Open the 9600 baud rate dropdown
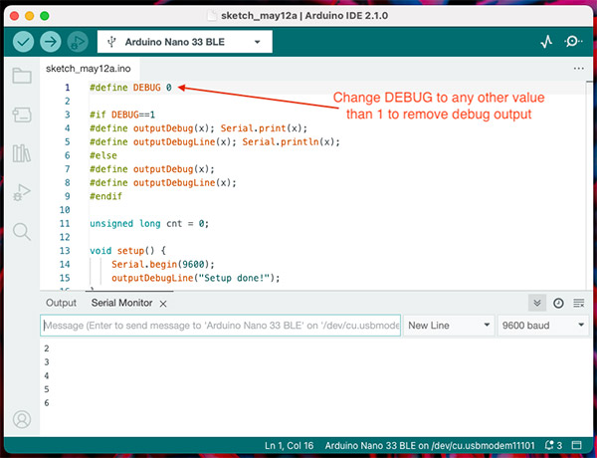Viewport: 597px width, 458px height. [x=542, y=326]
